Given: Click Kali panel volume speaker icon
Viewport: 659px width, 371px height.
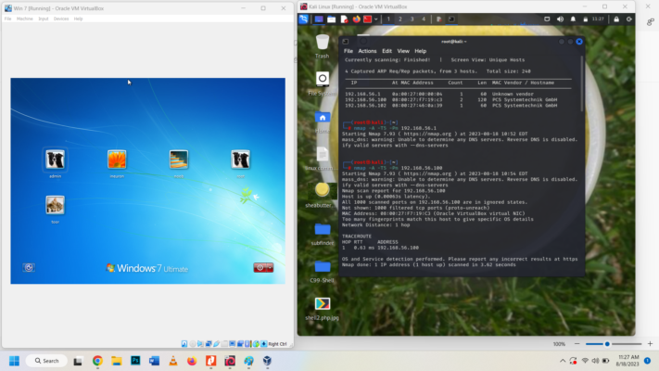Looking at the screenshot, I should 560,19.
